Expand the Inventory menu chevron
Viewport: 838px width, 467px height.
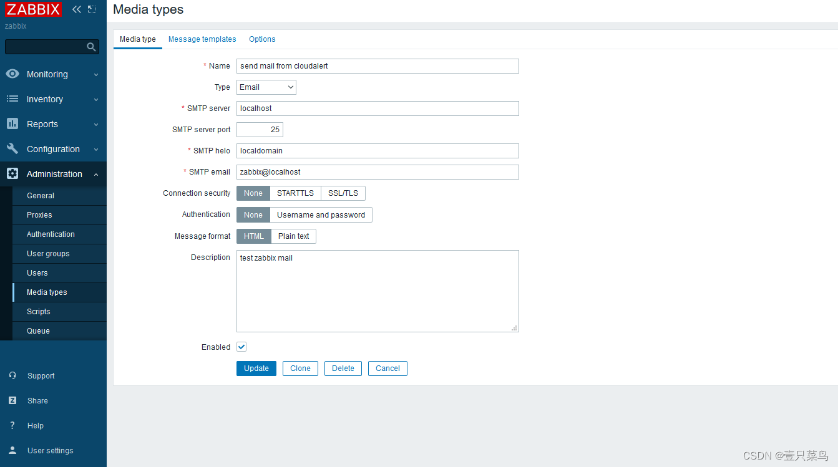(x=96, y=99)
